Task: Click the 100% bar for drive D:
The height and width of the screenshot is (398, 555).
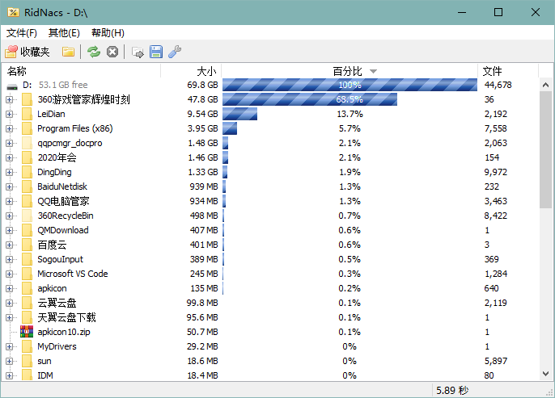Action: 350,85
